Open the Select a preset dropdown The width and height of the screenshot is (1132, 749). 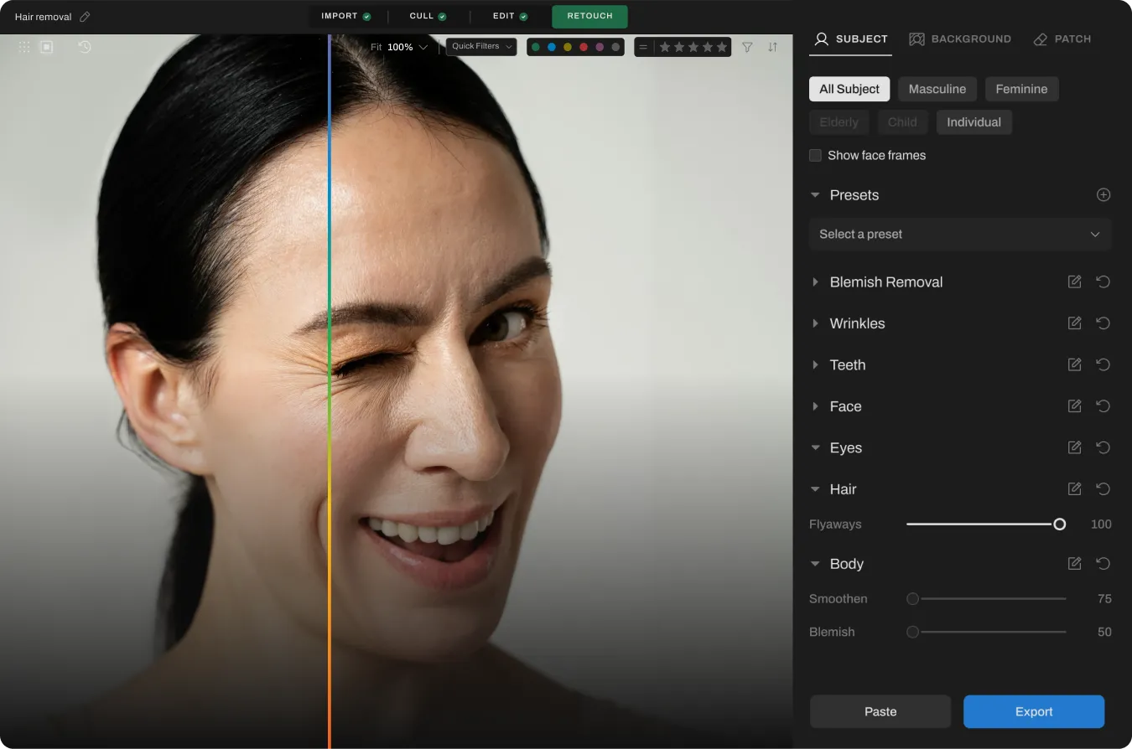[x=960, y=235]
